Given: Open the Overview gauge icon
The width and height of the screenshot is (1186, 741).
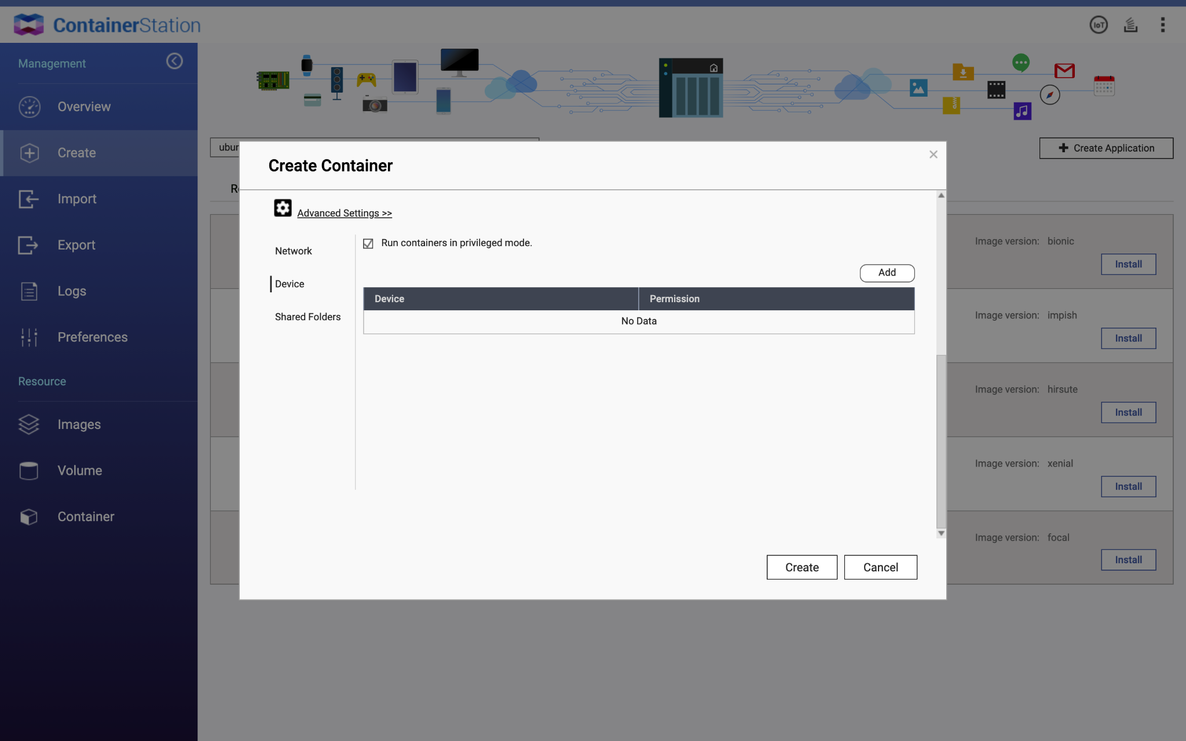Looking at the screenshot, I should [29, 107].
